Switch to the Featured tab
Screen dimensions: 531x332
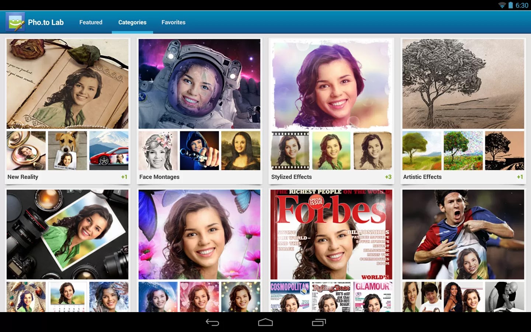(x=91, y=22)
